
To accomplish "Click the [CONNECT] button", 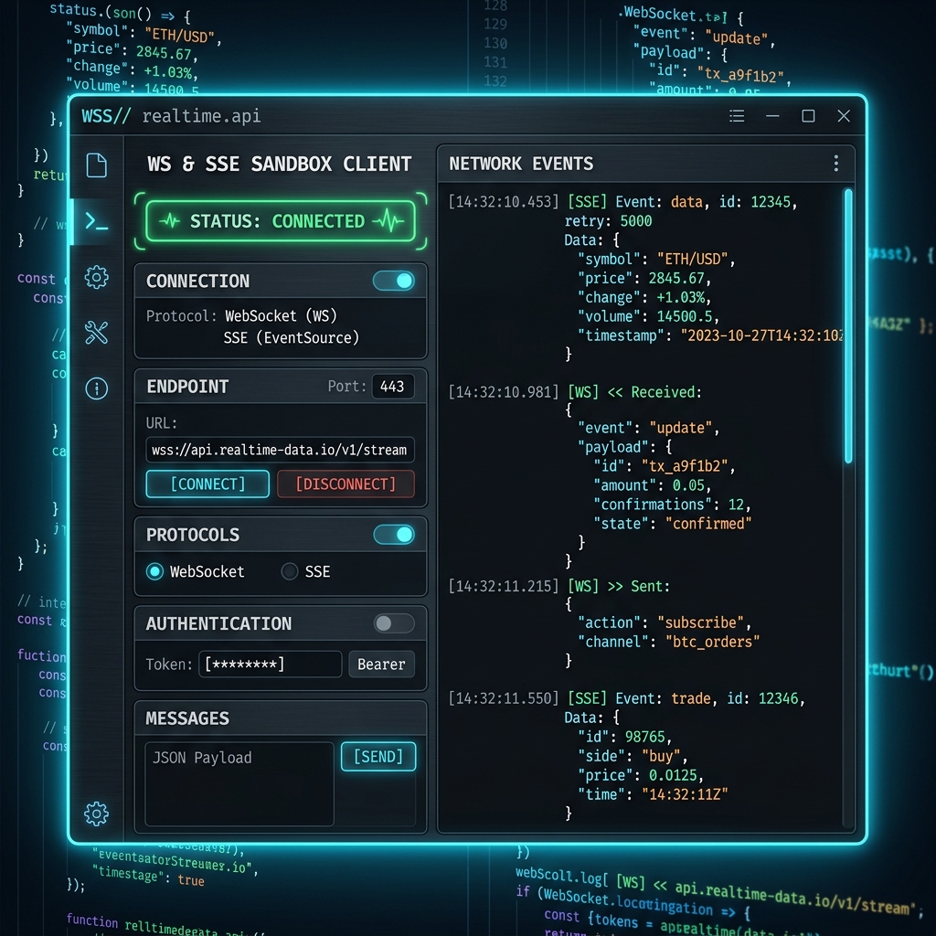I will point(207,484).
